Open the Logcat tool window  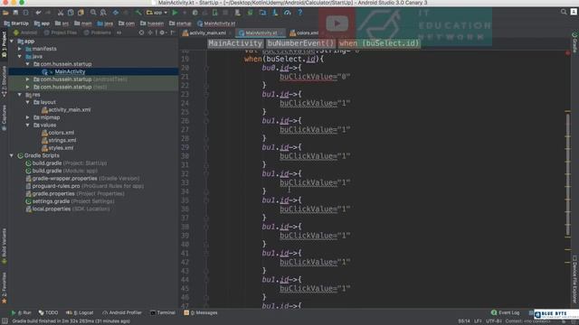pyautogui.click(x=80, y=313)
